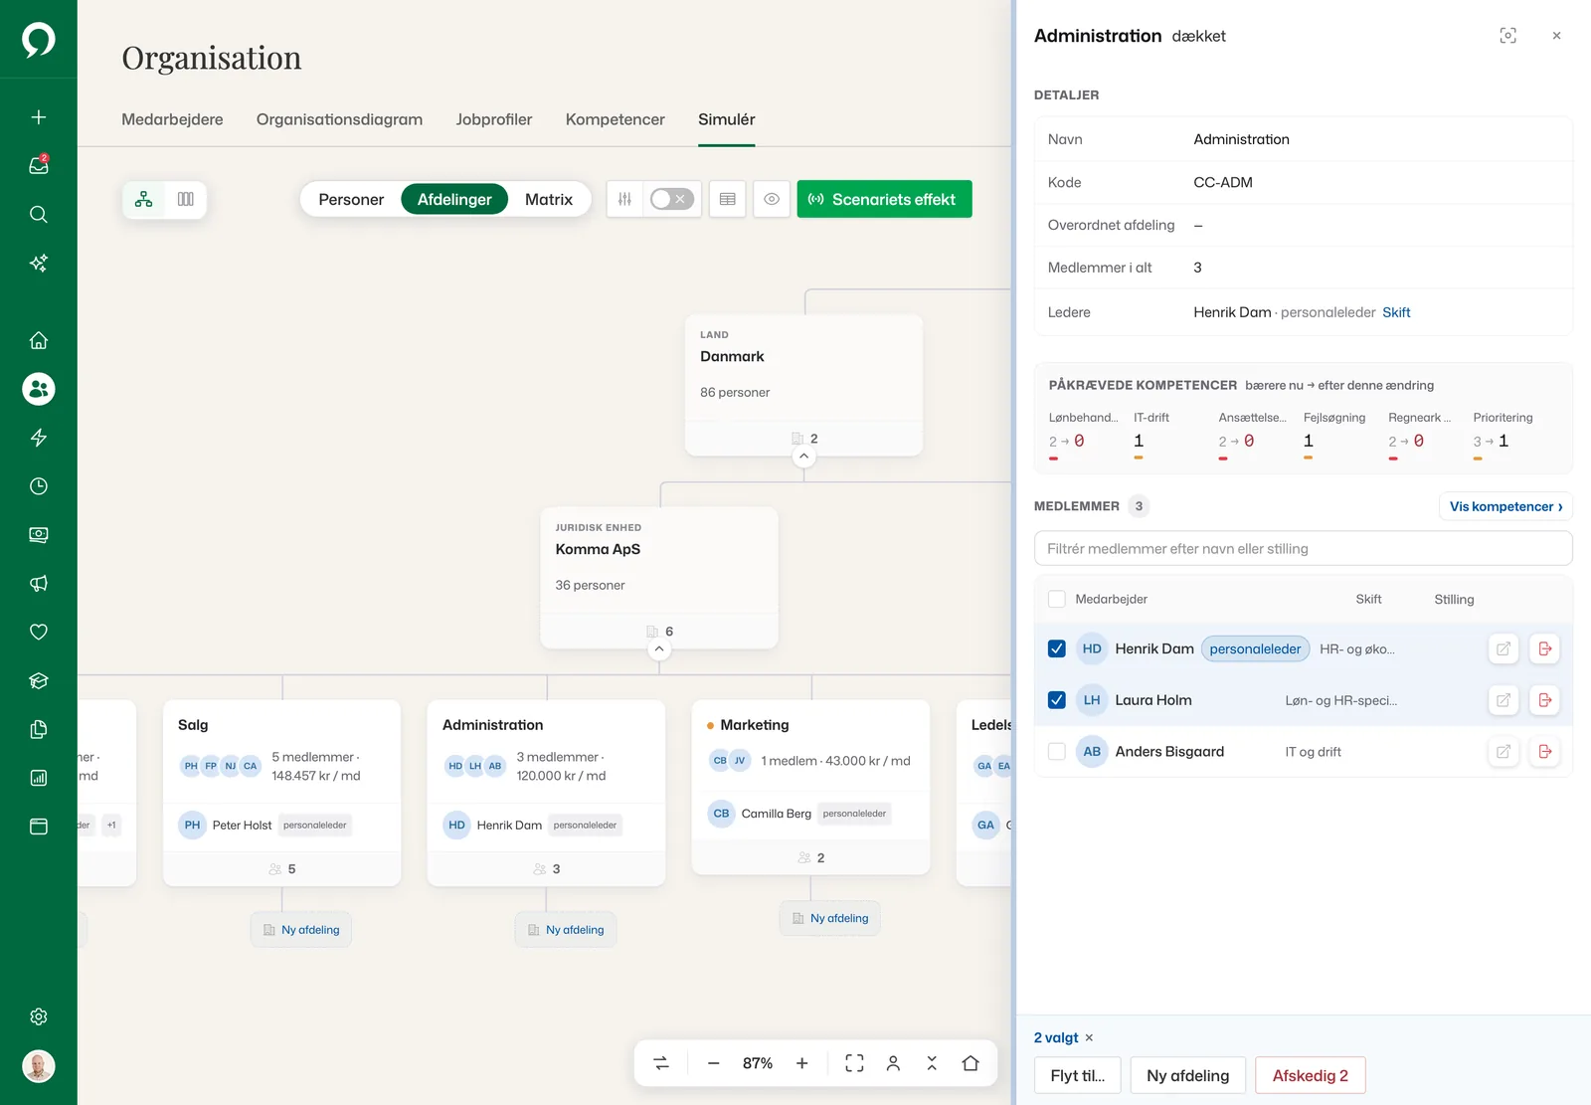Click the Scenariets effekt button
This screenshot has height=1105, width=1591.
pyautogui.click(x=884, y=199)
